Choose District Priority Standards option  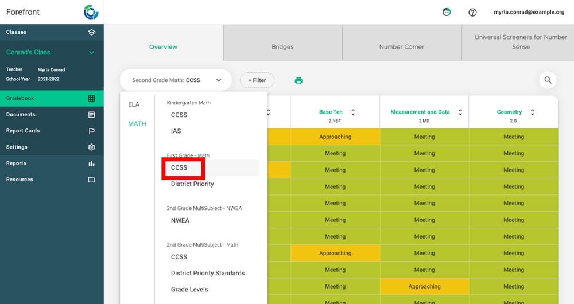pyautogui.click(x=208, y=273)
